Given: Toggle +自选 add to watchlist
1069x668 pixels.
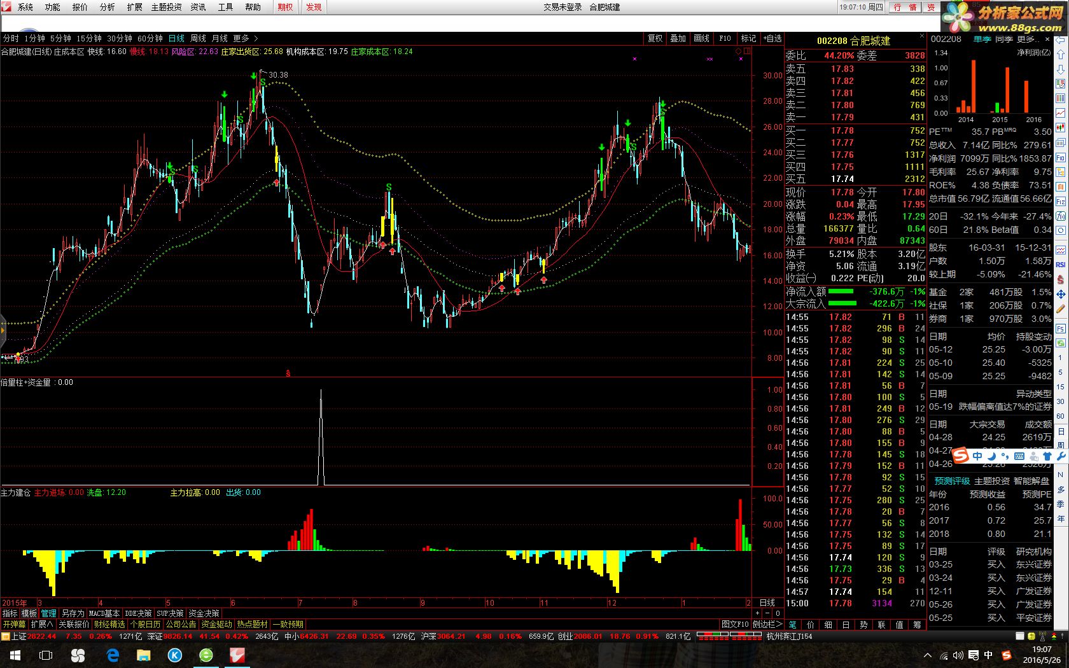Looking at the screenshot, I should coord(772,38).
